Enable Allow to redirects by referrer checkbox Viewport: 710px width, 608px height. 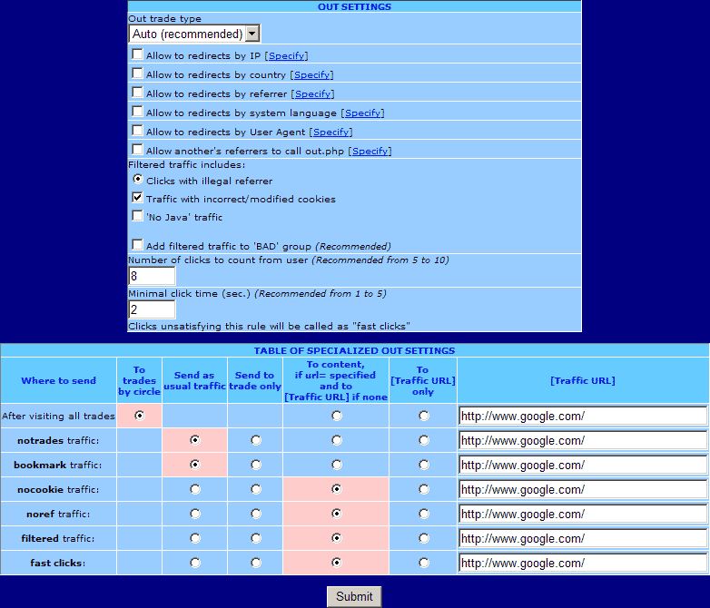click(137, 93)
